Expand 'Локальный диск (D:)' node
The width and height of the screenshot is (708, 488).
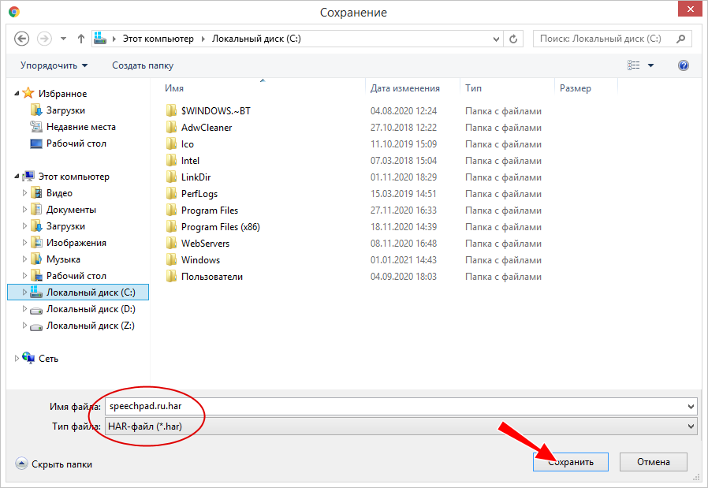tap(24, 309)
